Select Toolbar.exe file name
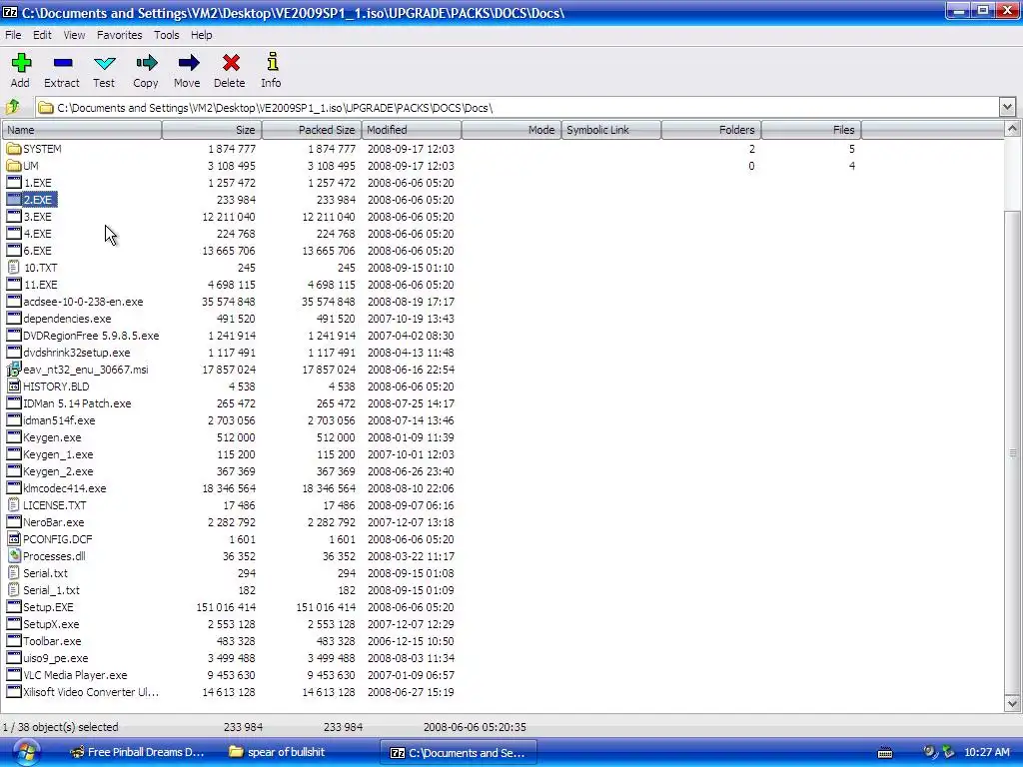The width and height of the screenshot is (1023, 767). pyautogui.click(x=52, y=640)
